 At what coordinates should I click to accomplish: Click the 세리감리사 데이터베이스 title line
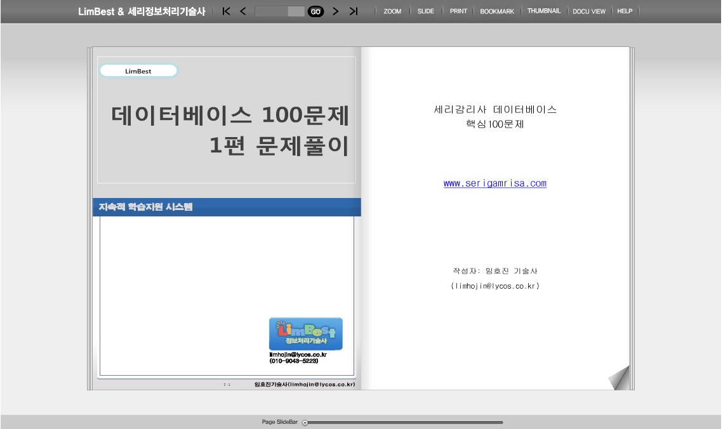(x=495, y=110)
